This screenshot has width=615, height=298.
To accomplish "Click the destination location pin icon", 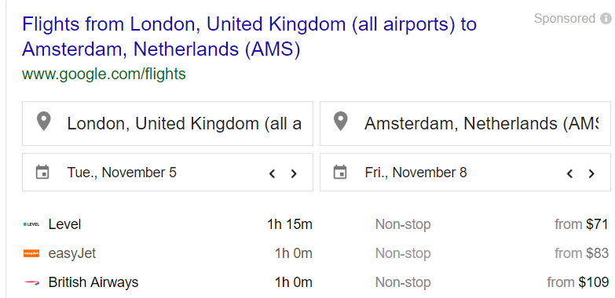I will [x=341, y=122].
